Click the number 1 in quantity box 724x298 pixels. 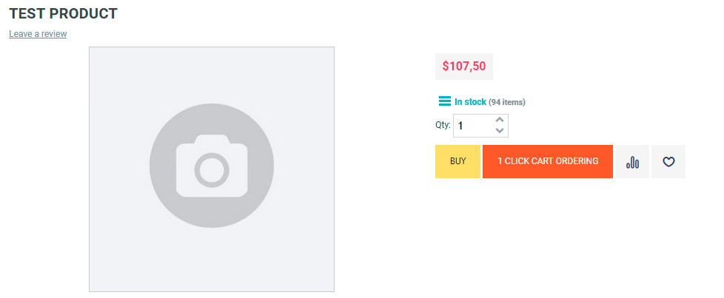point(460,126)
